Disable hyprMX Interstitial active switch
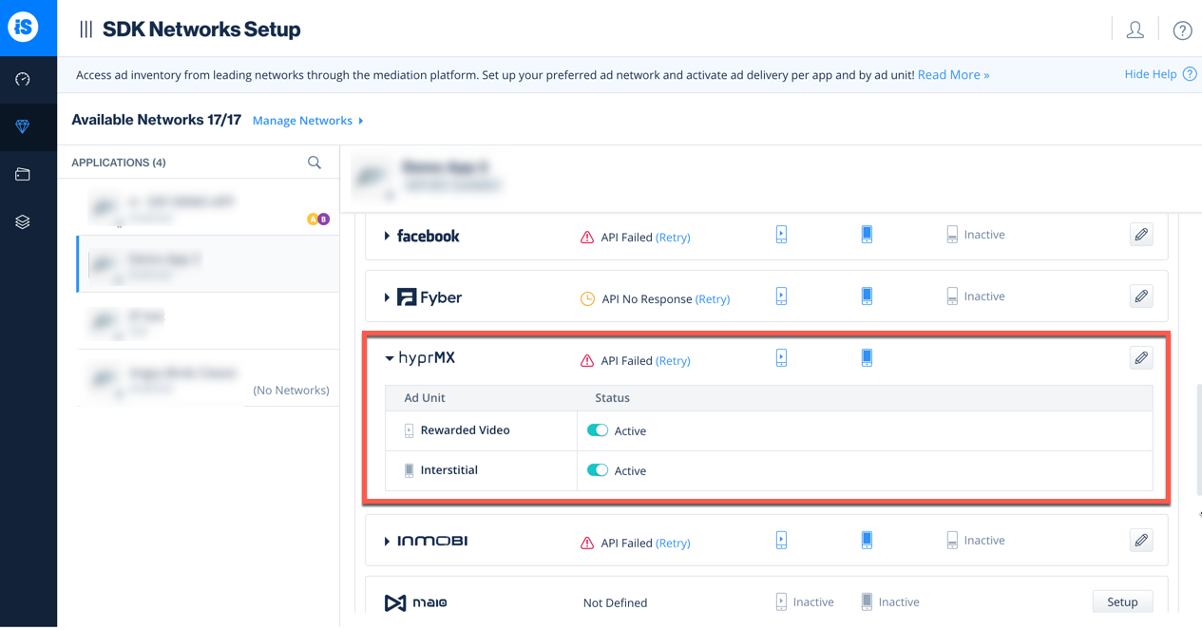 597,470
